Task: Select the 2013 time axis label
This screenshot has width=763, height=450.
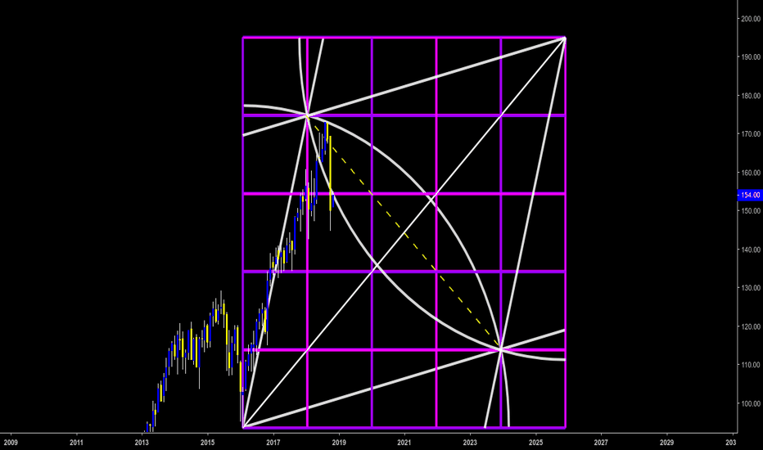Action: pyautogui.click(x=142, y=443)
